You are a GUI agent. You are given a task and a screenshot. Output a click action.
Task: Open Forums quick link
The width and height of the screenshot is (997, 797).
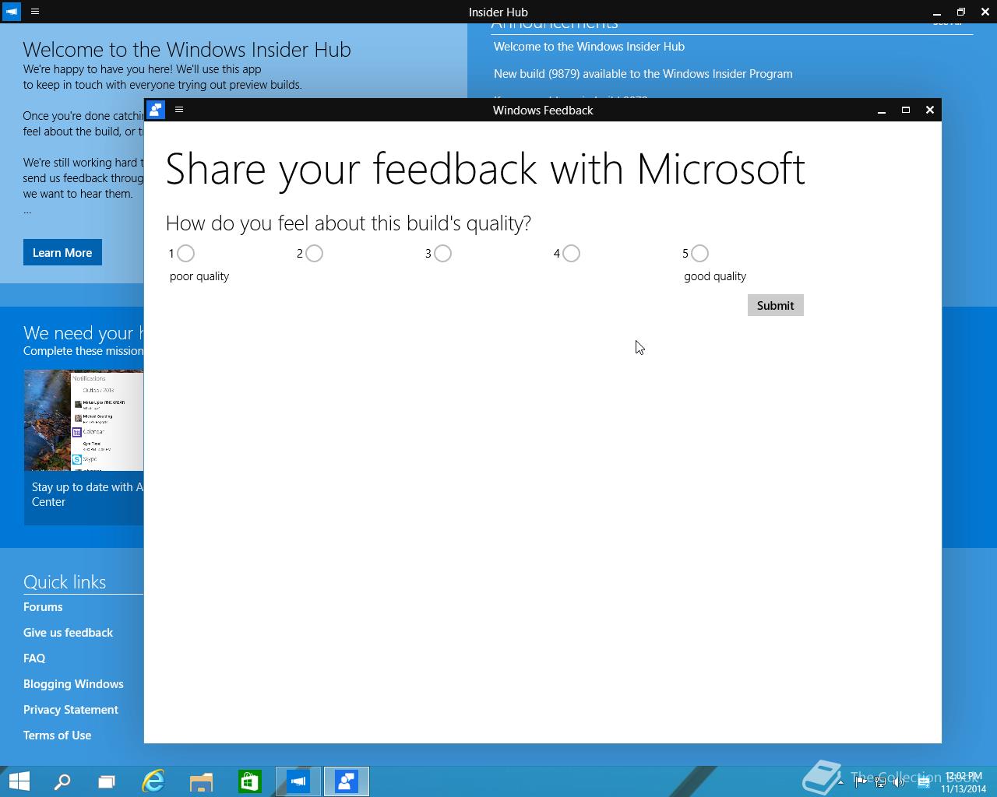tap(43, 607)
